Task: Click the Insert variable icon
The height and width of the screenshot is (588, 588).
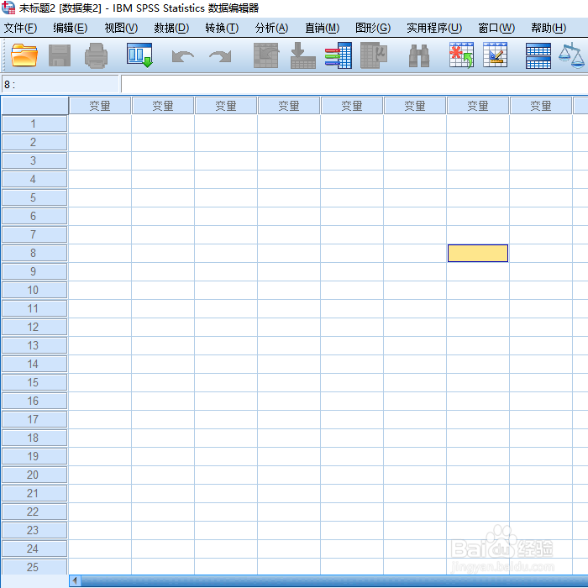Action: tap(495, 55)
